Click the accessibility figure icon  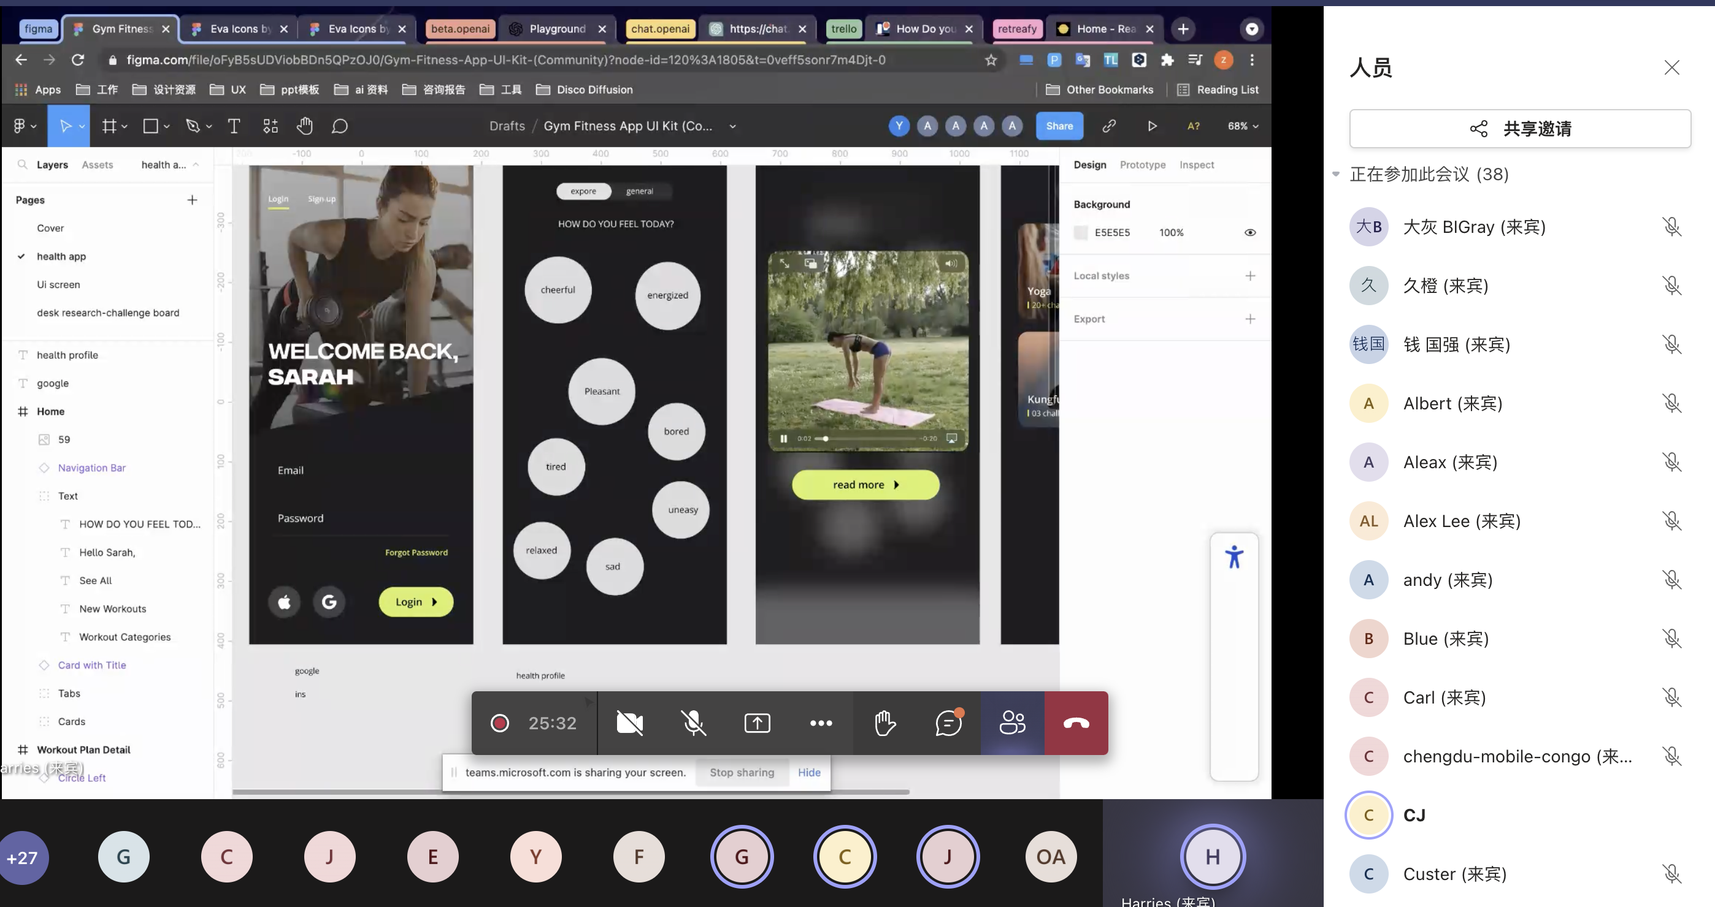[x=1234, y=556]
